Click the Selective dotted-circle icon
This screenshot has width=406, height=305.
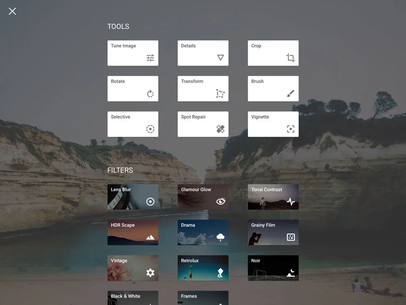click(150, 129)
